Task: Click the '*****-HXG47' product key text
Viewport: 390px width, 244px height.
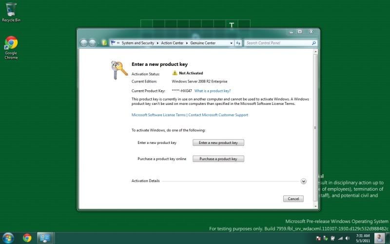Action: click(182, 91)
